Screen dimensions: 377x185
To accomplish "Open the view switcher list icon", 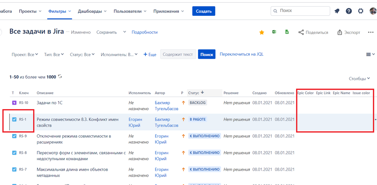I will coord(370,55).
